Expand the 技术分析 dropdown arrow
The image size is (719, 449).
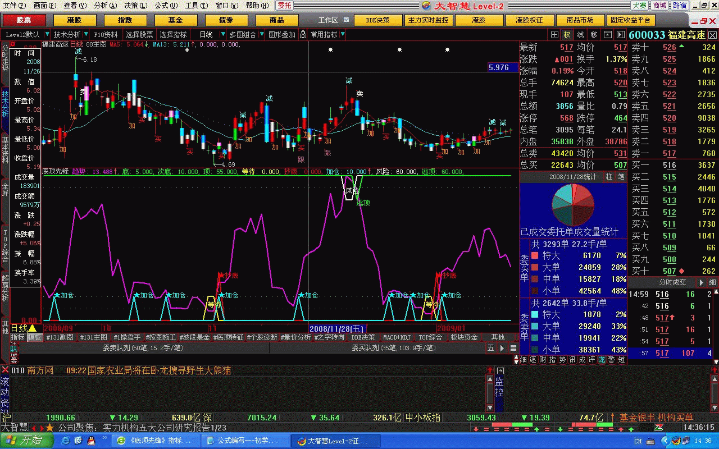coord(86,34)
